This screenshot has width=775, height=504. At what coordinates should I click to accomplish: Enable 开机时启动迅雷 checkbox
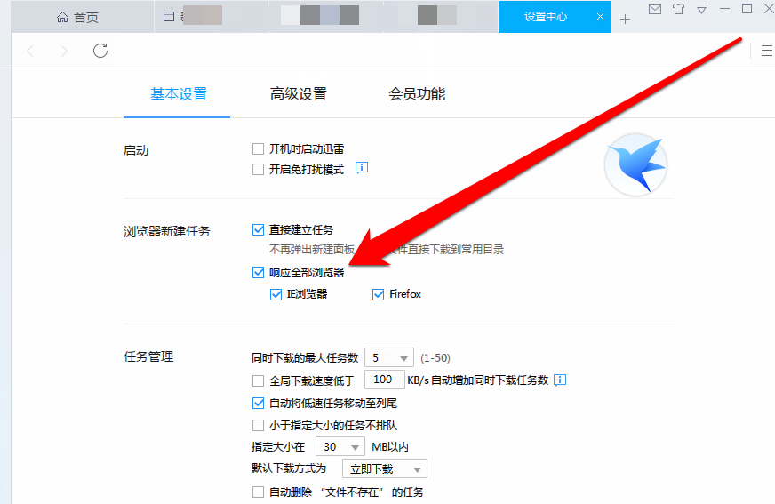258,148
